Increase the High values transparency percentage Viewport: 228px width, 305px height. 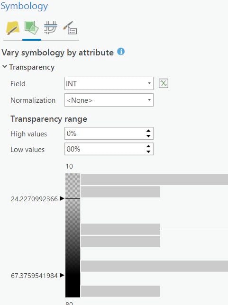tap(148, 131)
